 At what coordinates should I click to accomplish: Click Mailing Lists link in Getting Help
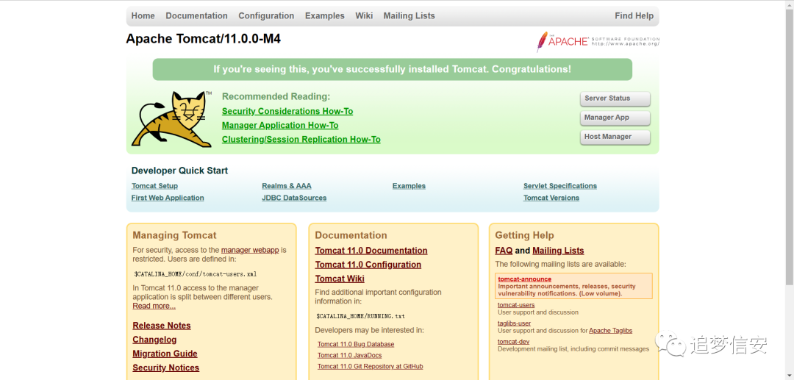click(x=558, y=251)
